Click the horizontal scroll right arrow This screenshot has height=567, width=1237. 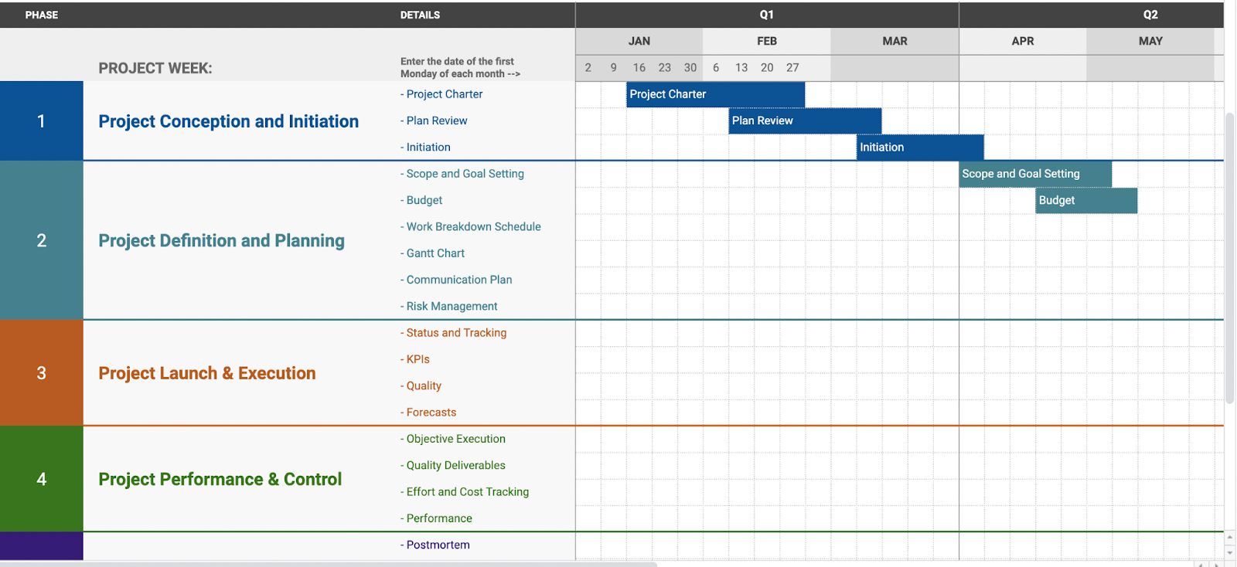1218,564
